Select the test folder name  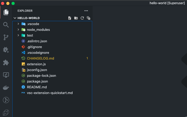(30, 35)
